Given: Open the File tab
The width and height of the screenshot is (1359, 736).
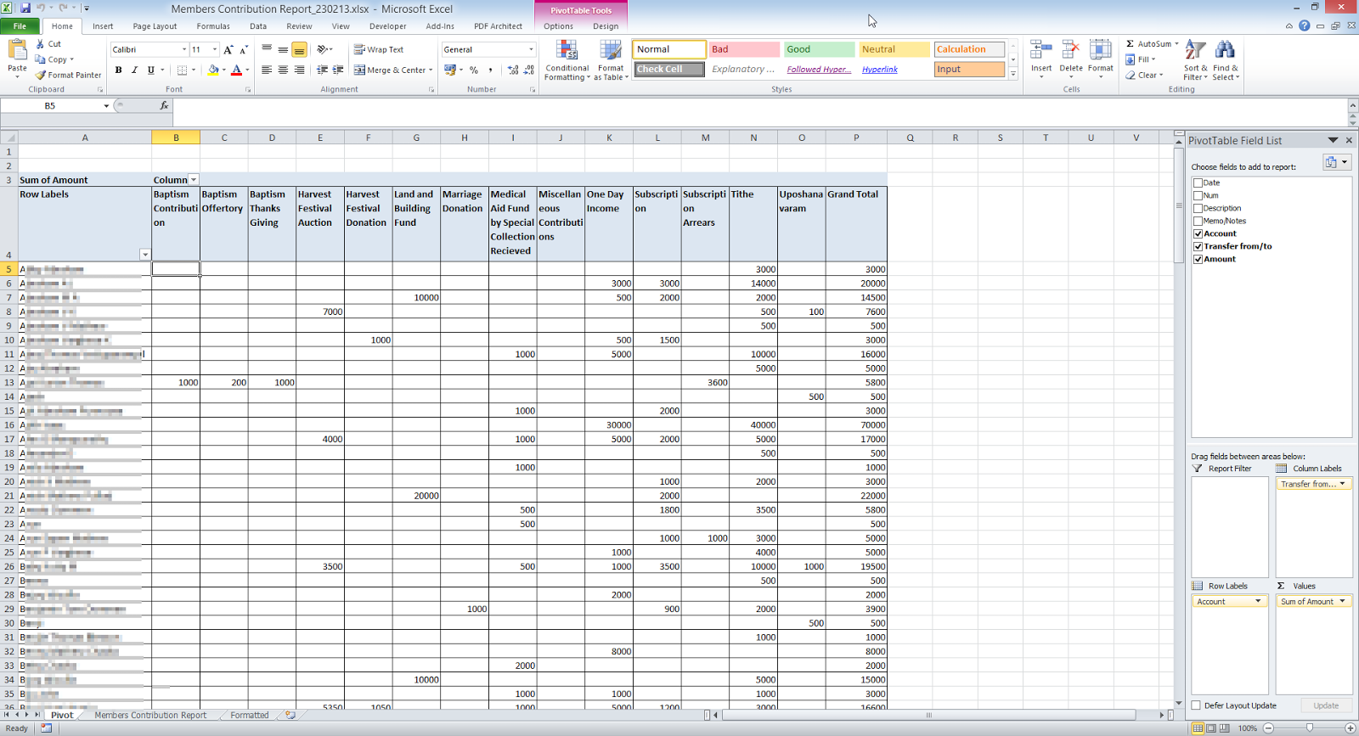Looking at the screenshot, I should coord(20,26).
